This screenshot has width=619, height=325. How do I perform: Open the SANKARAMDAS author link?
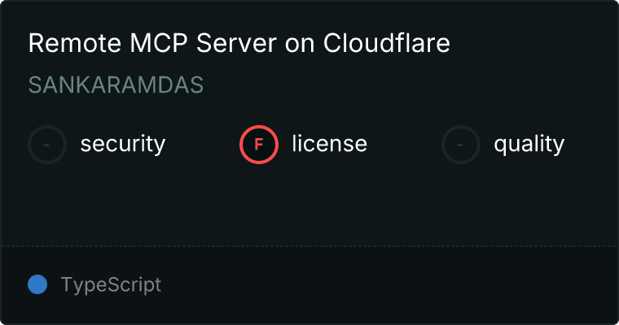pyautogui.click(x=116, y=85)
